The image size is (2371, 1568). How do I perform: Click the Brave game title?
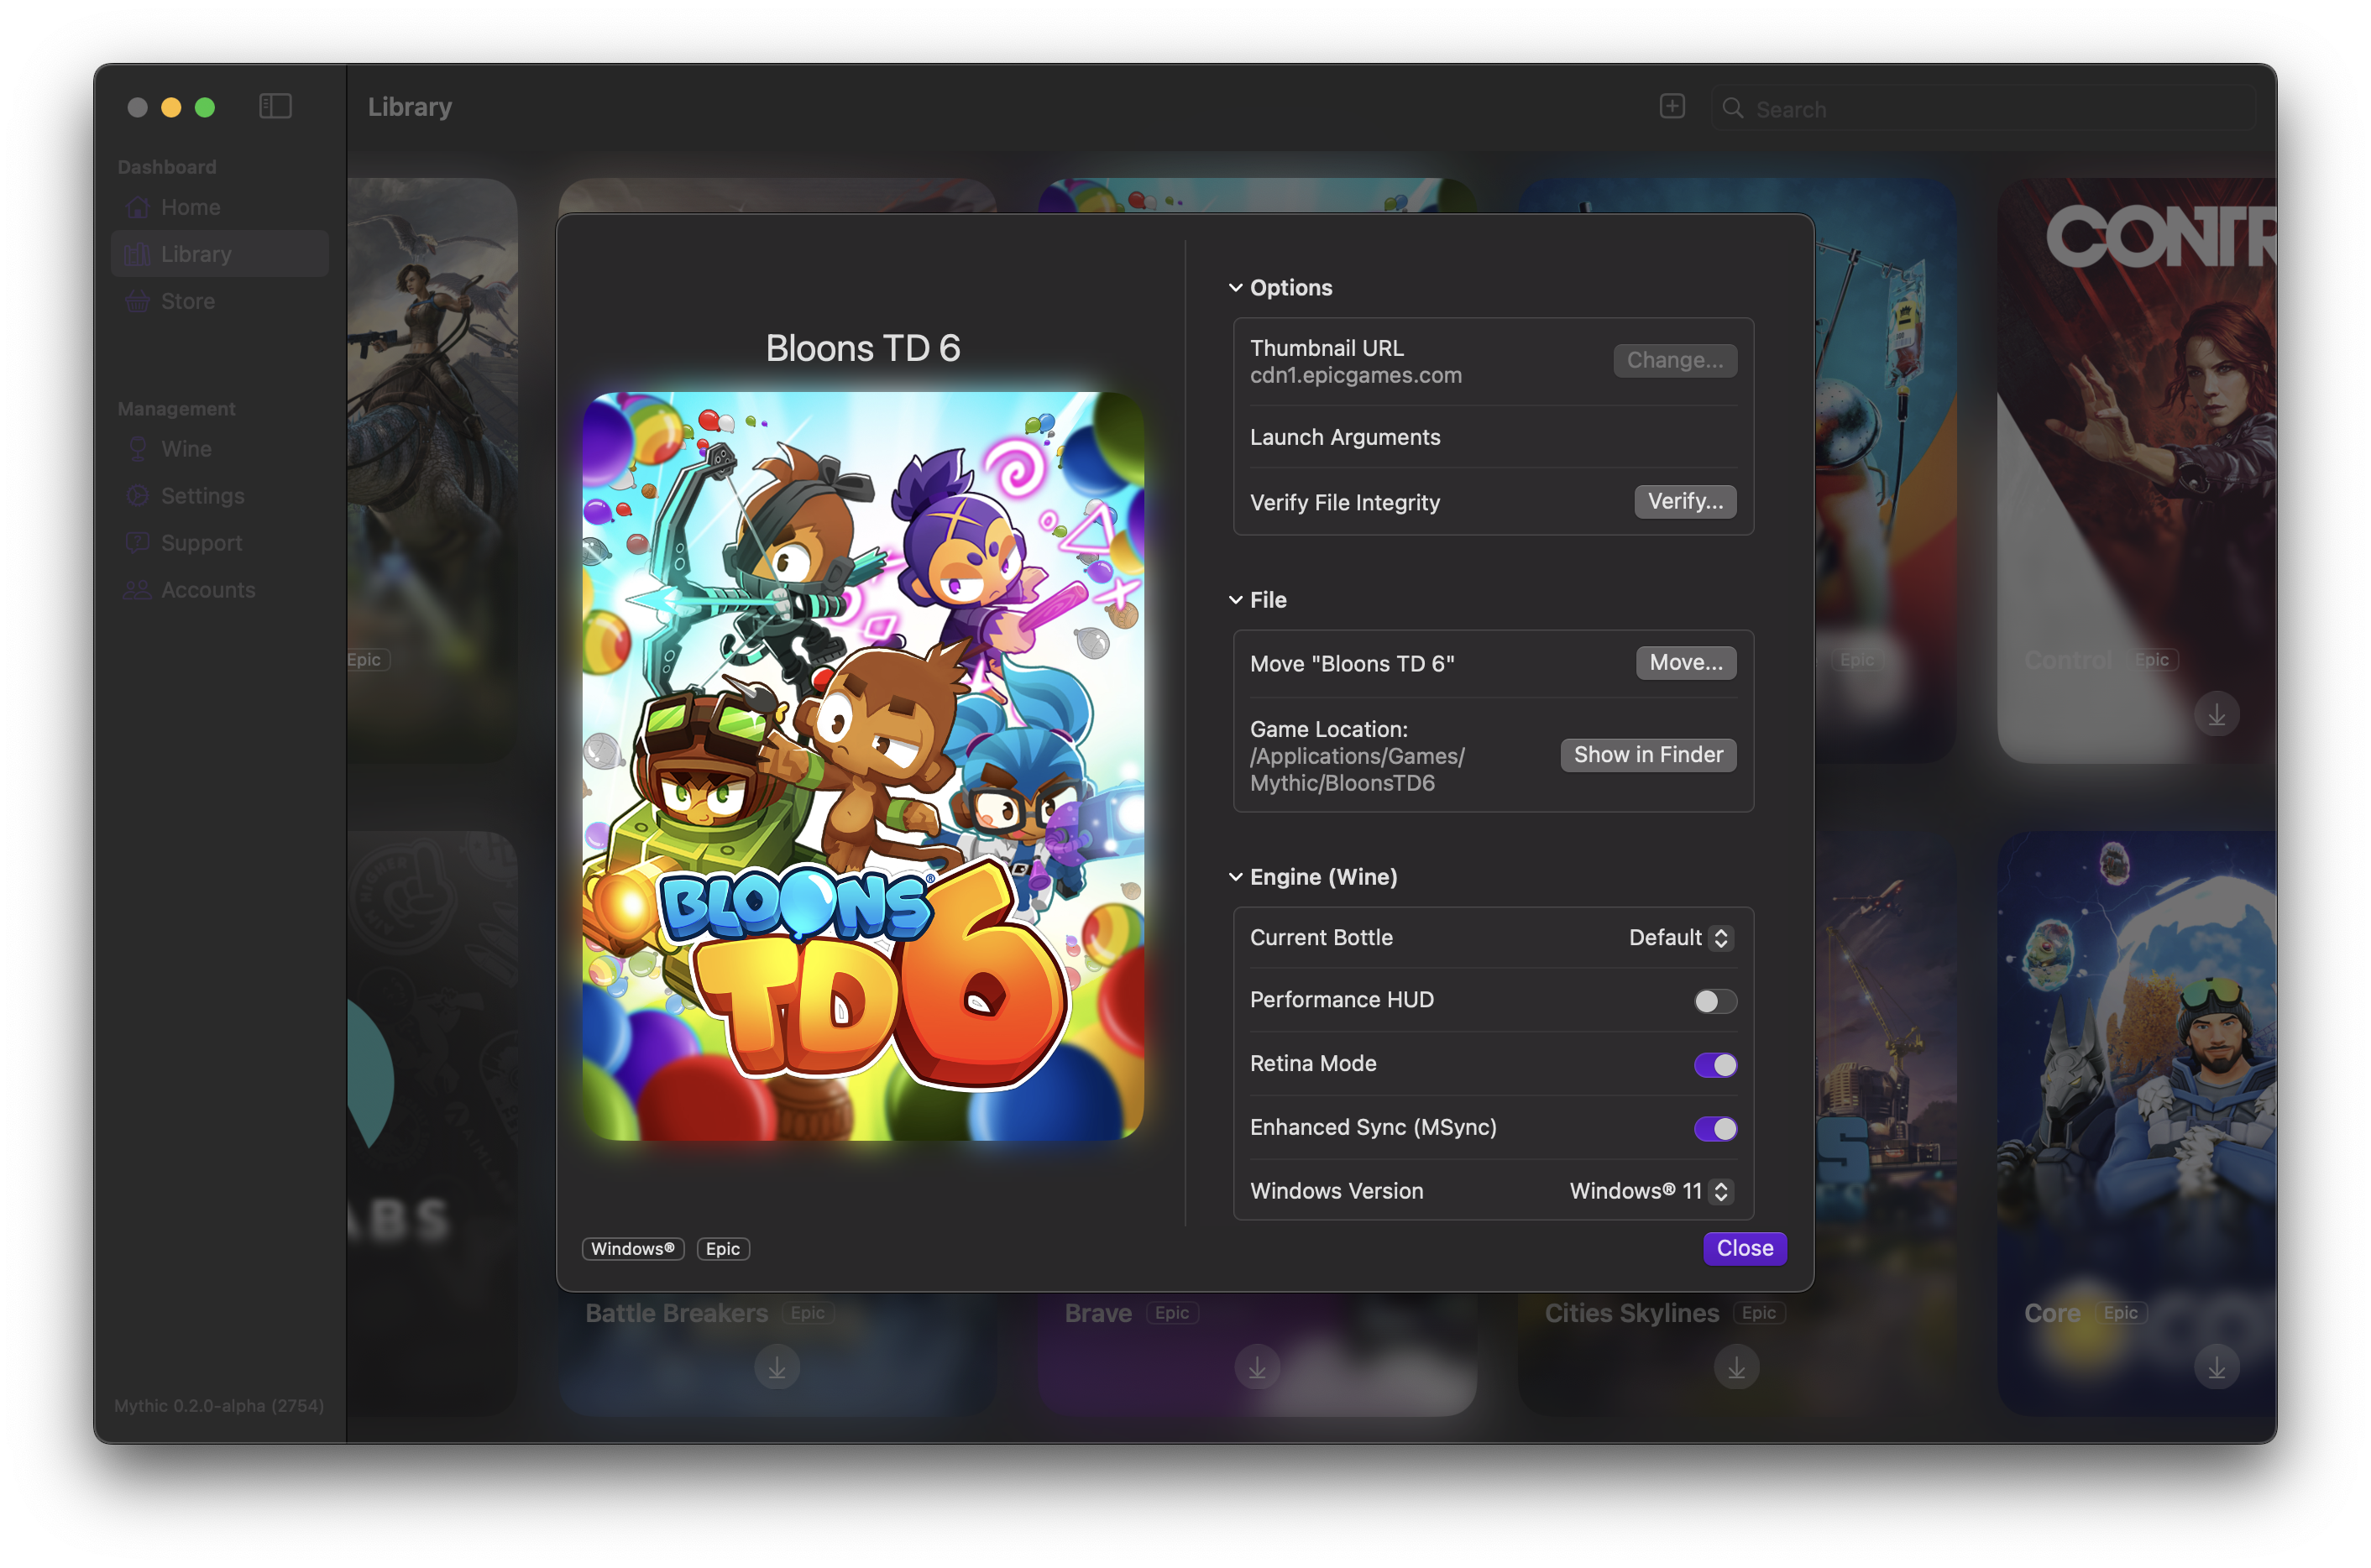1098,1313
